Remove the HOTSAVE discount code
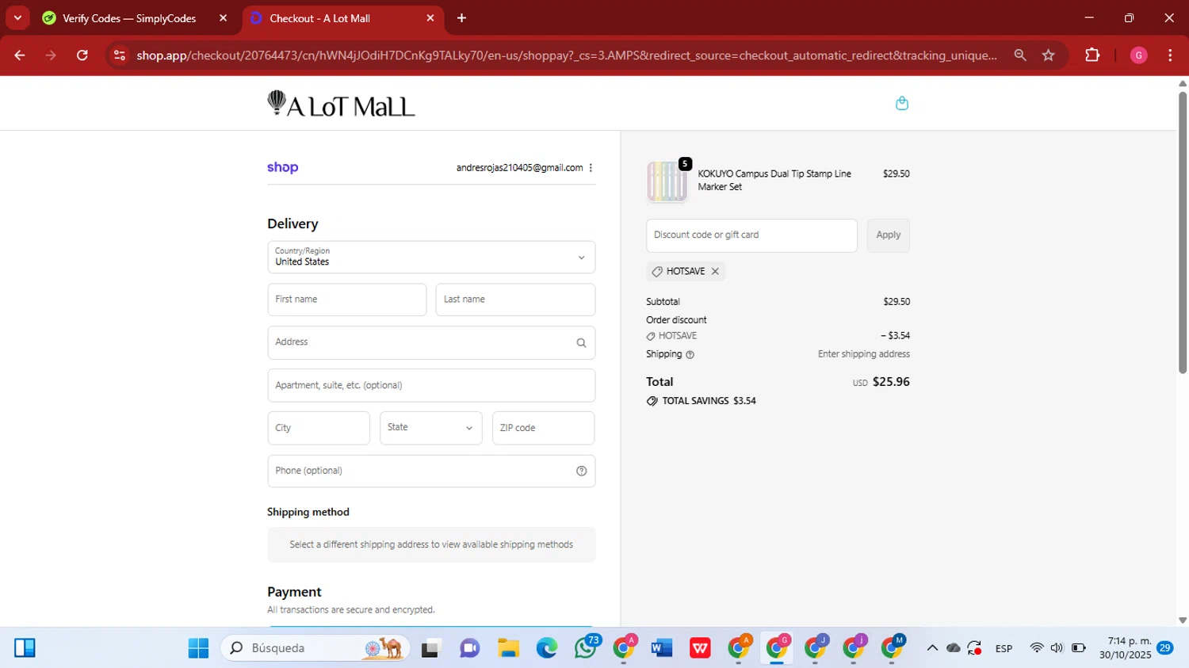 click(x=715, y=271)
